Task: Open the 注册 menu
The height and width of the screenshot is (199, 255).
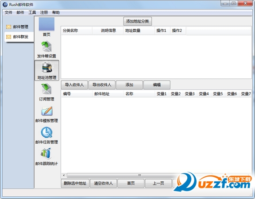Action: pyautogui.click(x=44, y=12)
